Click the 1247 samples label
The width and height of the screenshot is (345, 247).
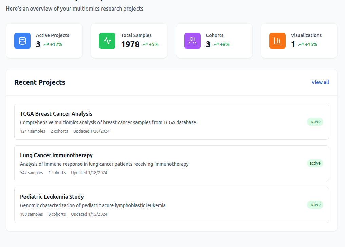[33, 131]
